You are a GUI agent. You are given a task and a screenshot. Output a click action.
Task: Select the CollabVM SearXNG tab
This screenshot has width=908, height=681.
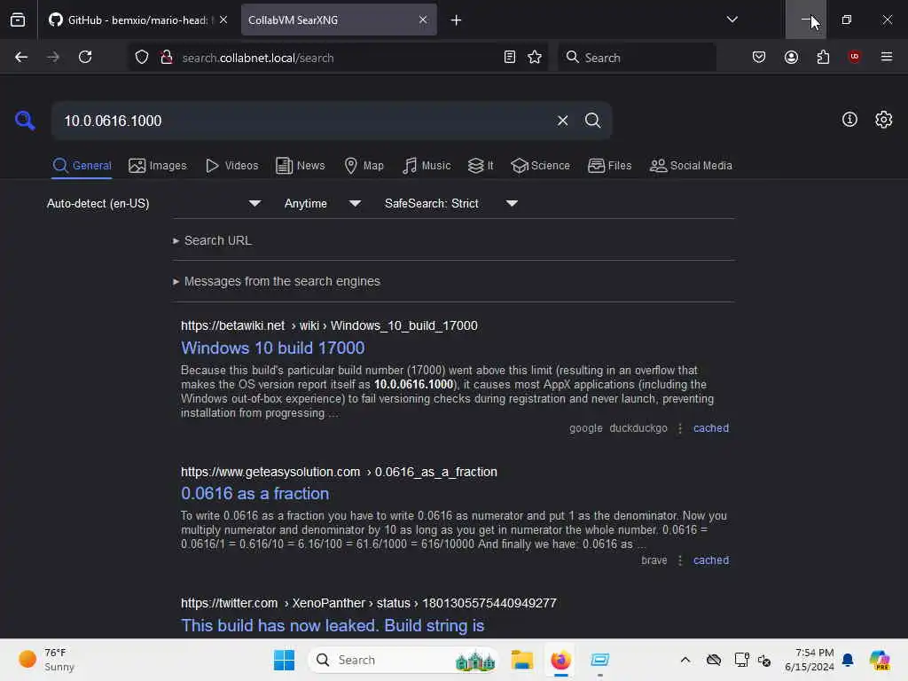click(x=339, y=20)
